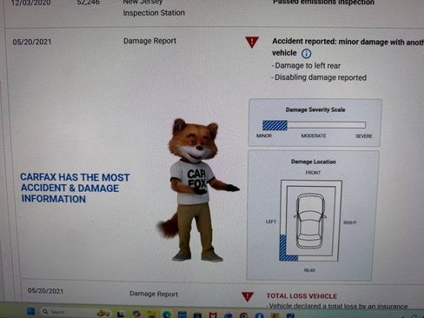
Task: Click the MODERATE label under severity bar
Action: [314, 136]
